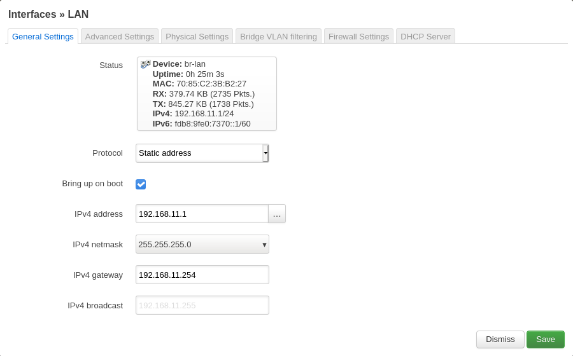Select the empty IPv4 broadcast field

pyautogui.click(x=202, y=305)
